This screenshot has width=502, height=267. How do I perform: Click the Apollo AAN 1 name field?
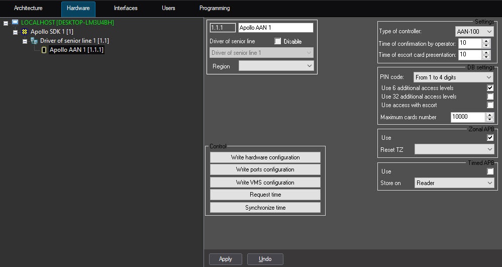coord(275,28)
